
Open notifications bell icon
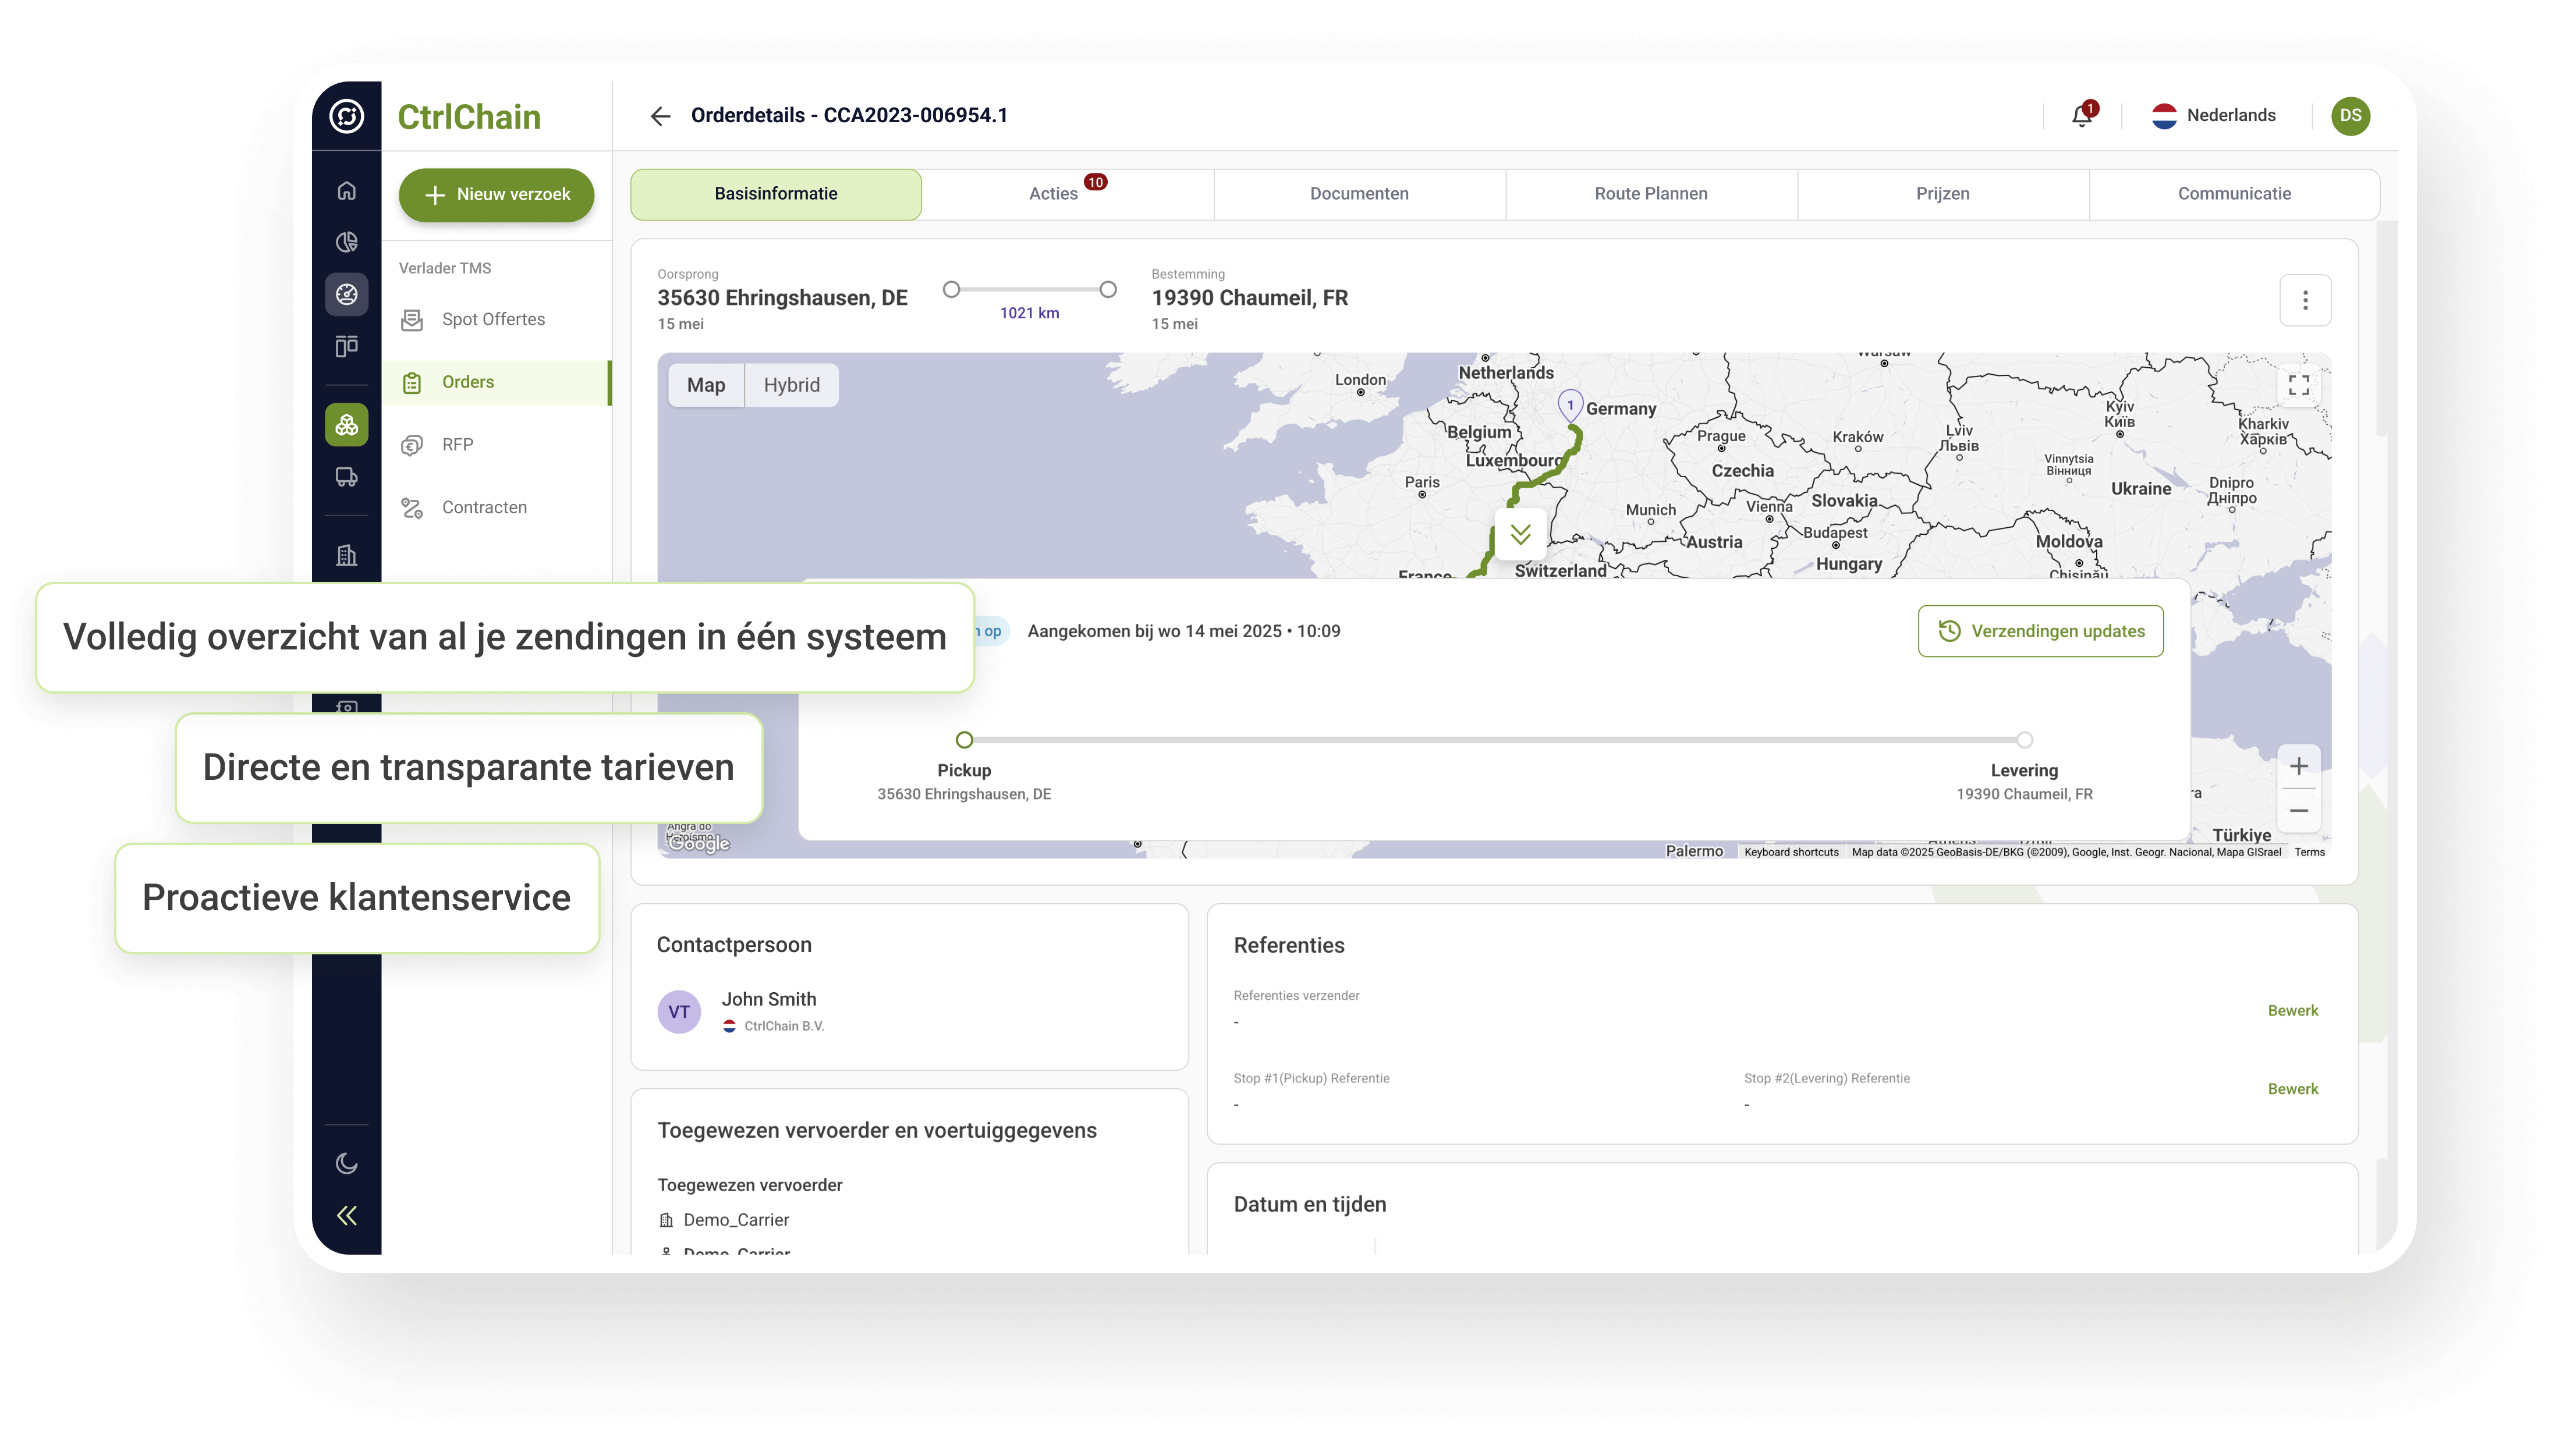pos(2082,115)
